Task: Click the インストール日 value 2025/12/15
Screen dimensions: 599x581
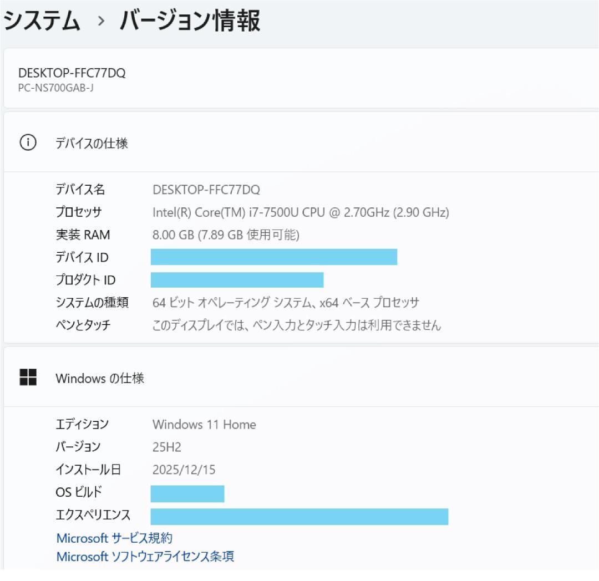Action: [x=184, y=469]
